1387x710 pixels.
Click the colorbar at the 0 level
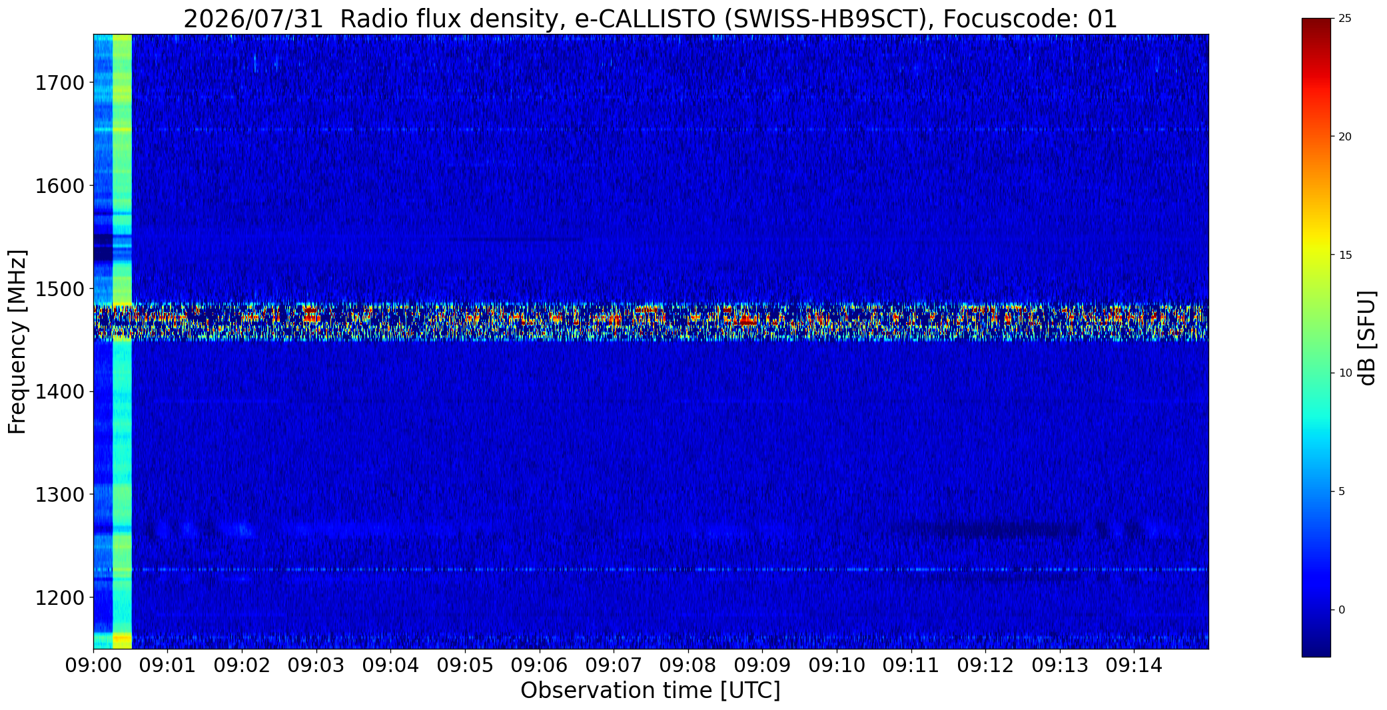pyautogui.click(x=1316, y=610)
